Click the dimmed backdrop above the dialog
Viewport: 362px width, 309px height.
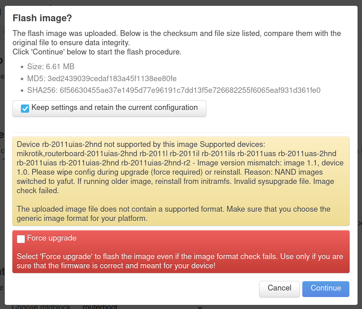(x=181, y=2)
